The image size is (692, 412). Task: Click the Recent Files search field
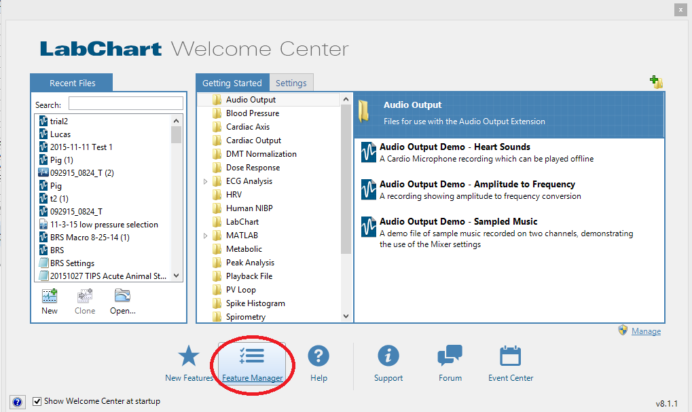[x=126, y=104]
